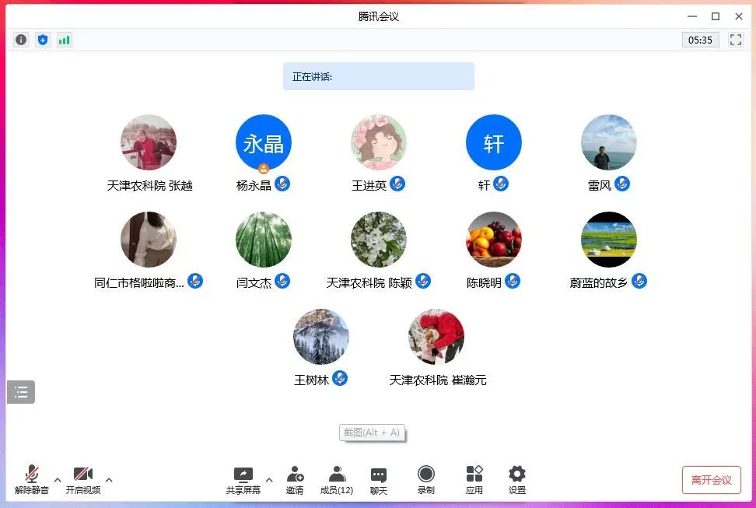Click the blue security shield icon
The width and height of the screenshot is (756, 508).
(43, 40)
